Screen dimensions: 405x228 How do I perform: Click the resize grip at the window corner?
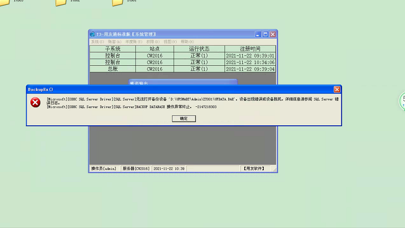[x=274, y=170]
